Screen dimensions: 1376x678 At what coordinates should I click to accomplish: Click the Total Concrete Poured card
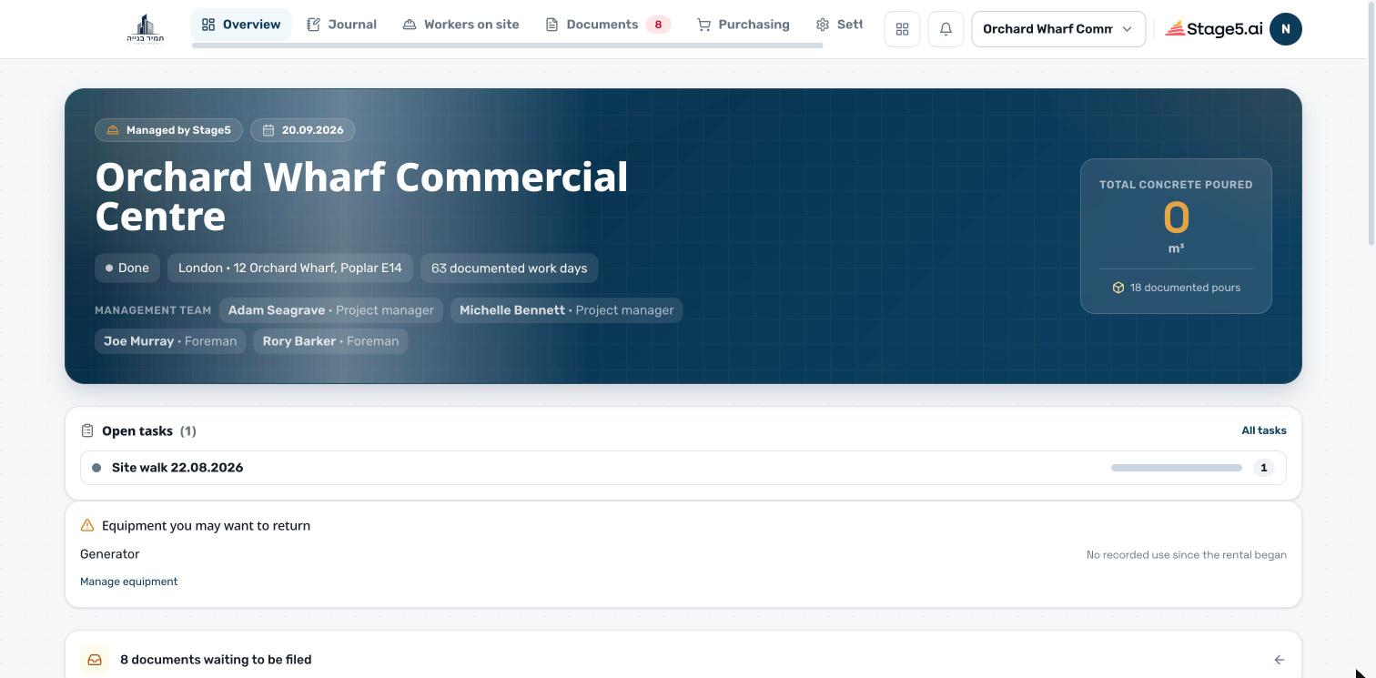1176,237
